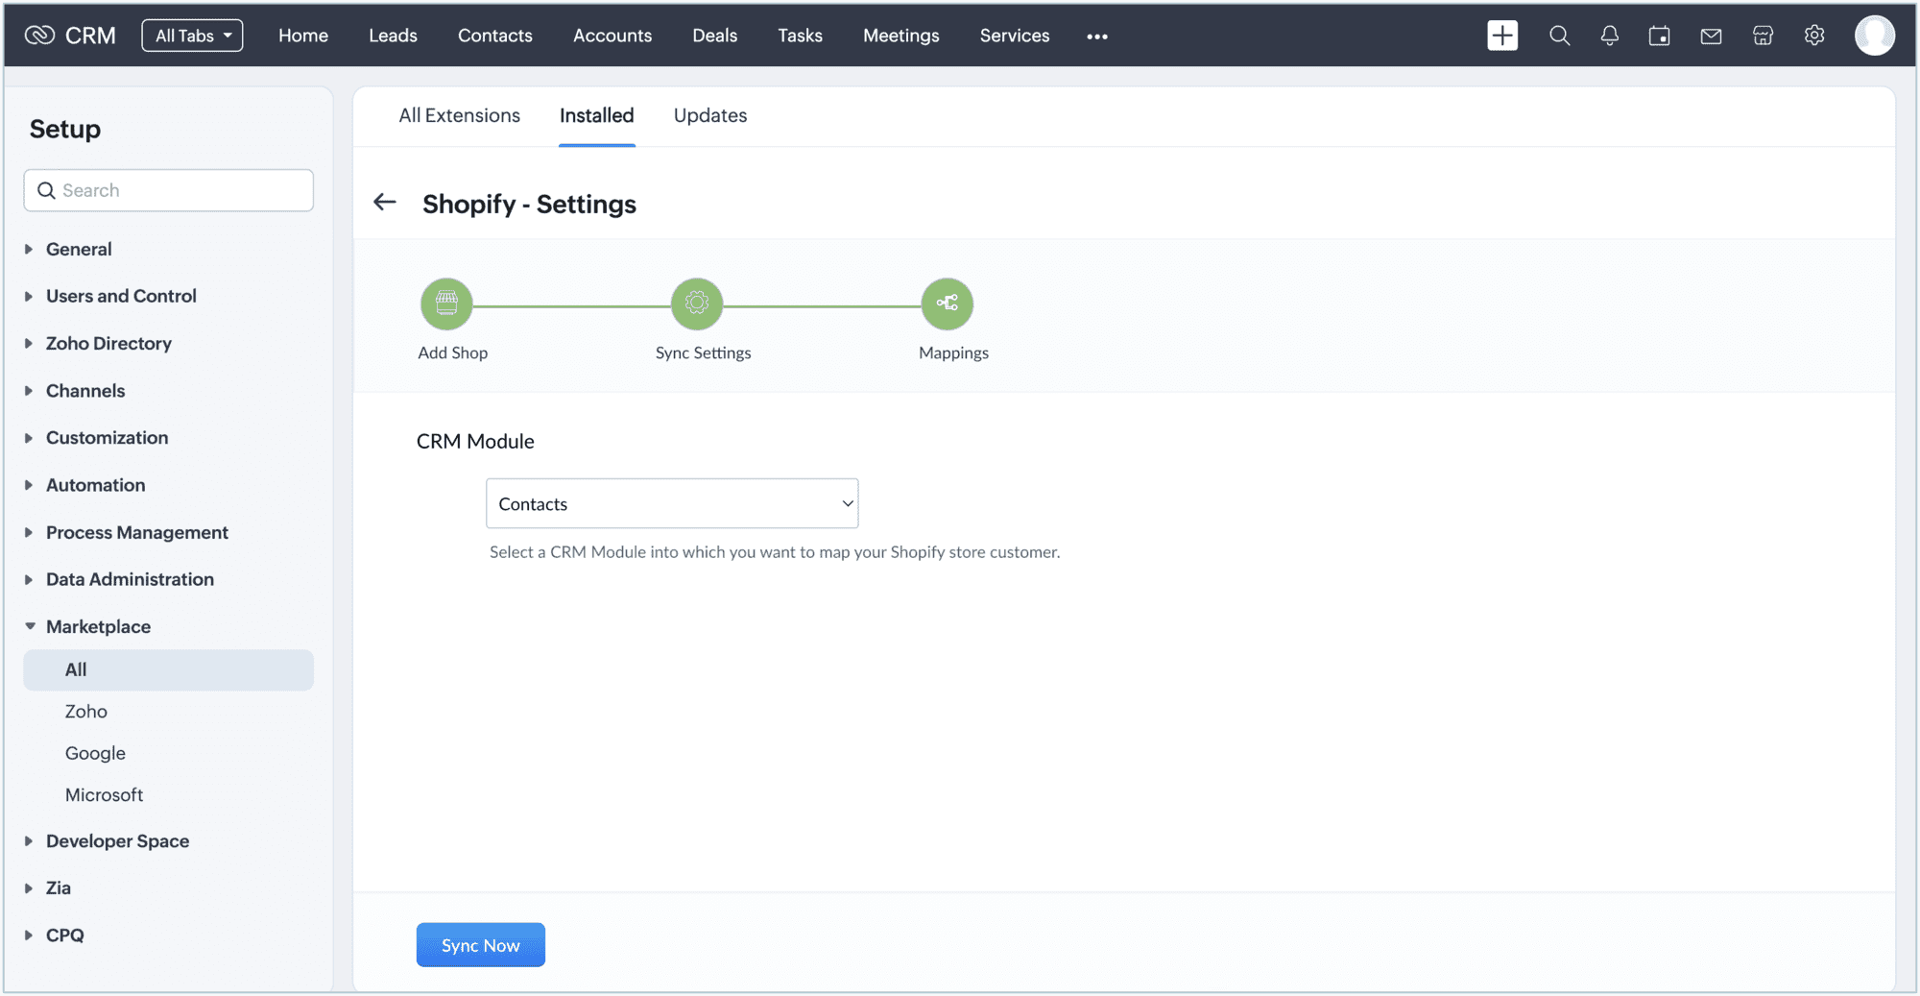Open the All Tabs dropdown
The image size is (1920, 996).
(x=192, y=36)
